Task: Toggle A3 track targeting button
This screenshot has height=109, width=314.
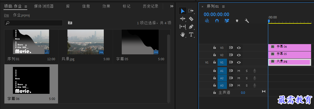Action: point(222,85)
